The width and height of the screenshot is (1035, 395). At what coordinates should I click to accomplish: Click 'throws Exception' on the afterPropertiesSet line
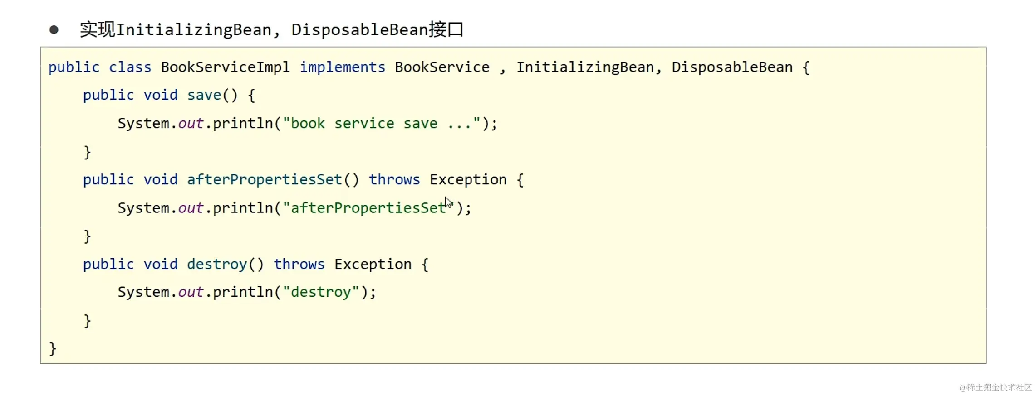pyautogui.click(x=438, y=180)
